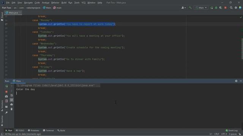Image resolution: width=243 pixels, height=136 pixels.
Task: Open the Terminal tool window
Action: coord(48,130)
